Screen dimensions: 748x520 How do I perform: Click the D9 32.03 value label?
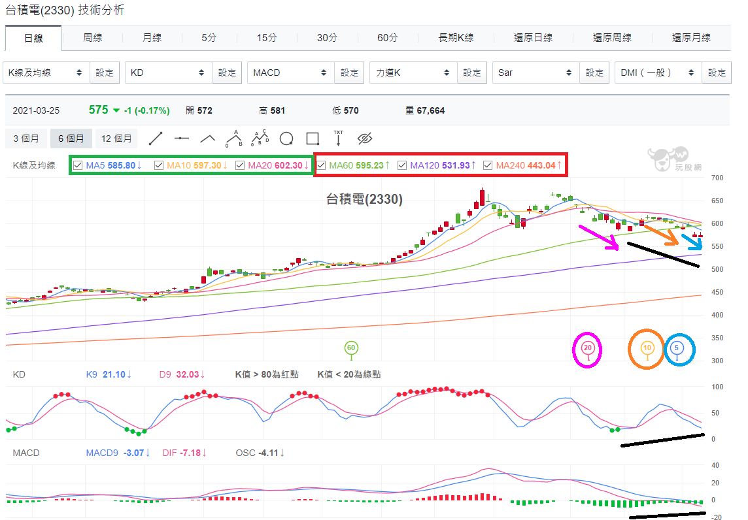click(182, 374)
